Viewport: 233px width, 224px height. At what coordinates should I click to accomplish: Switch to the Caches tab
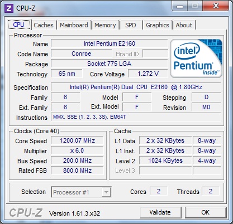coord(44,25)
